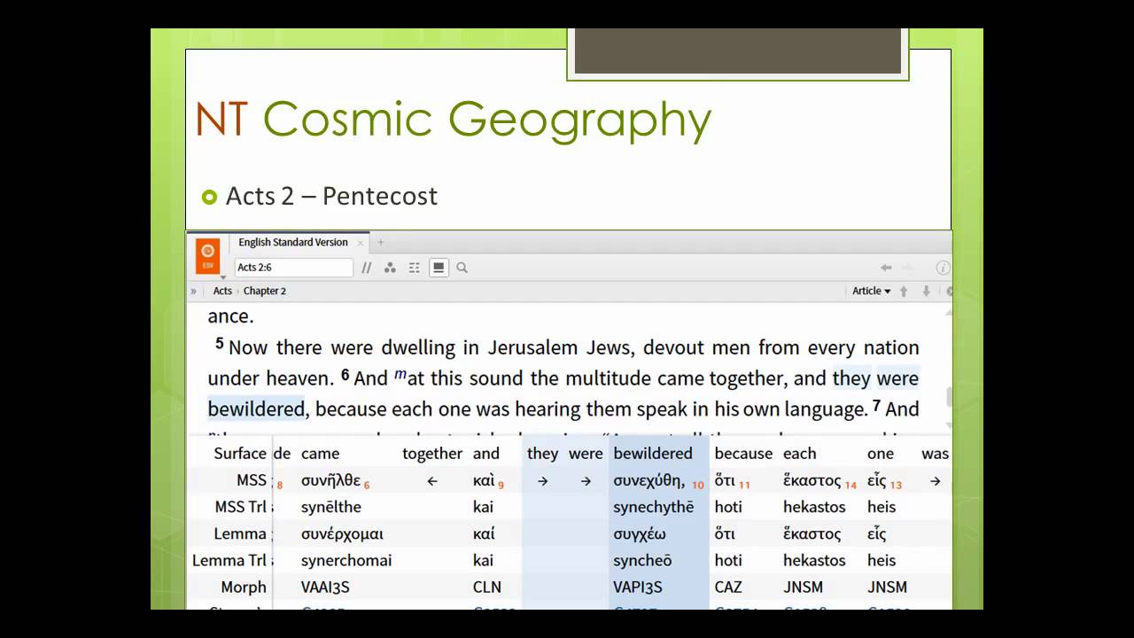The width and height of the screenshot is (1134, 638).
Task: Select the Lemma Trl row label
Action: click(229, 560)
